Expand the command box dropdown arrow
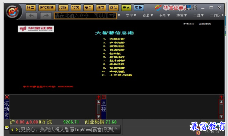This screenshot has height=136, width=228. point(119,15)
